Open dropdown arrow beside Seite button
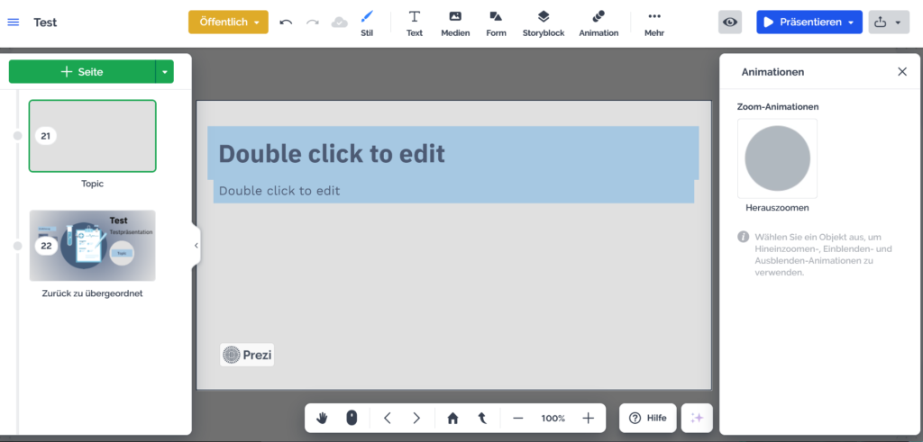This screenshot has width=923, height=442. click(164, 71)
